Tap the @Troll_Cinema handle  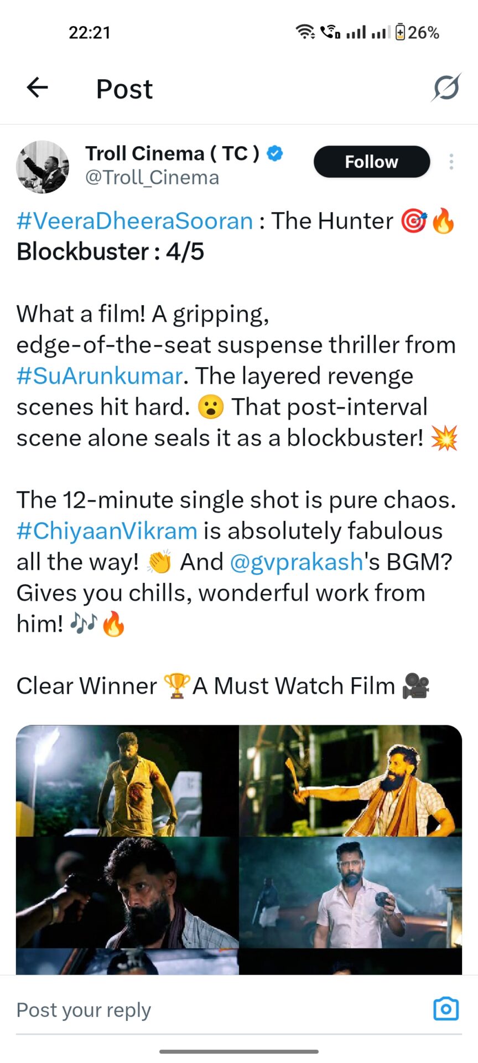(152, 178)
